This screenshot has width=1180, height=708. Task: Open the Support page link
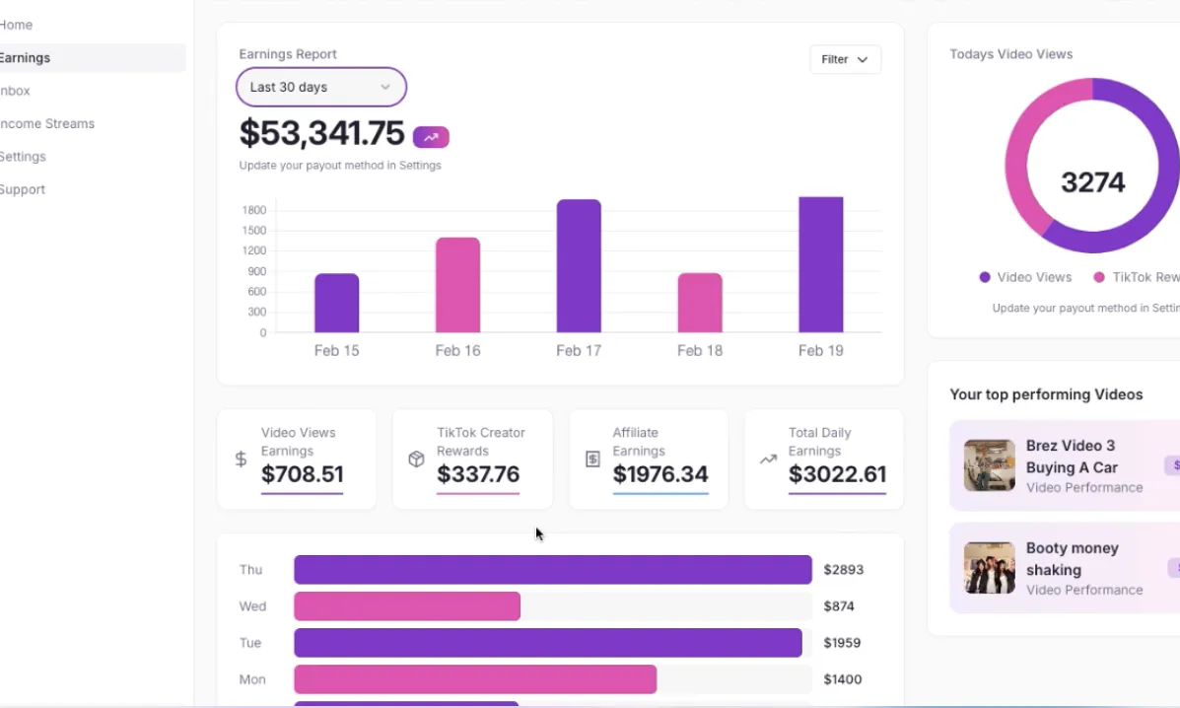[23, 189]
